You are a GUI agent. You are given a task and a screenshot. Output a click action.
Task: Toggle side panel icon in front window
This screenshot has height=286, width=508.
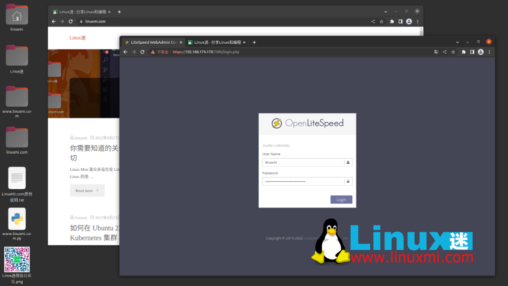(x=472, y=52)
